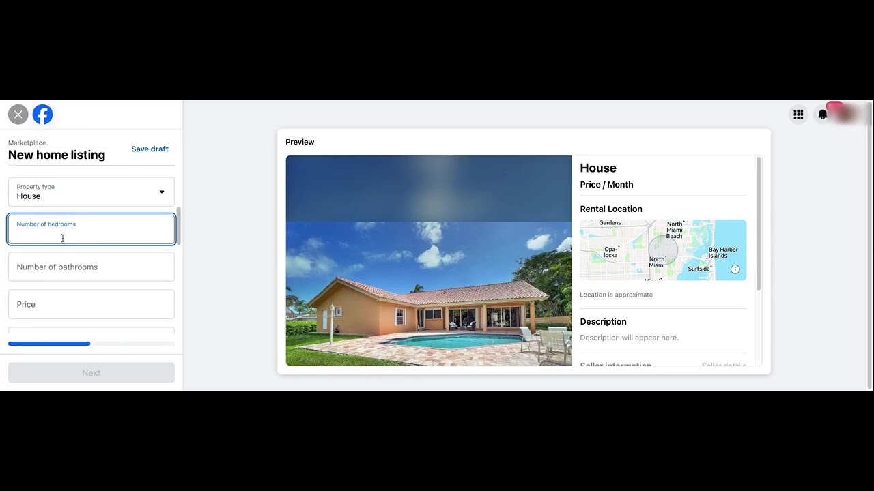Click Save draft link
874x491 pixels.
[150, 149]
